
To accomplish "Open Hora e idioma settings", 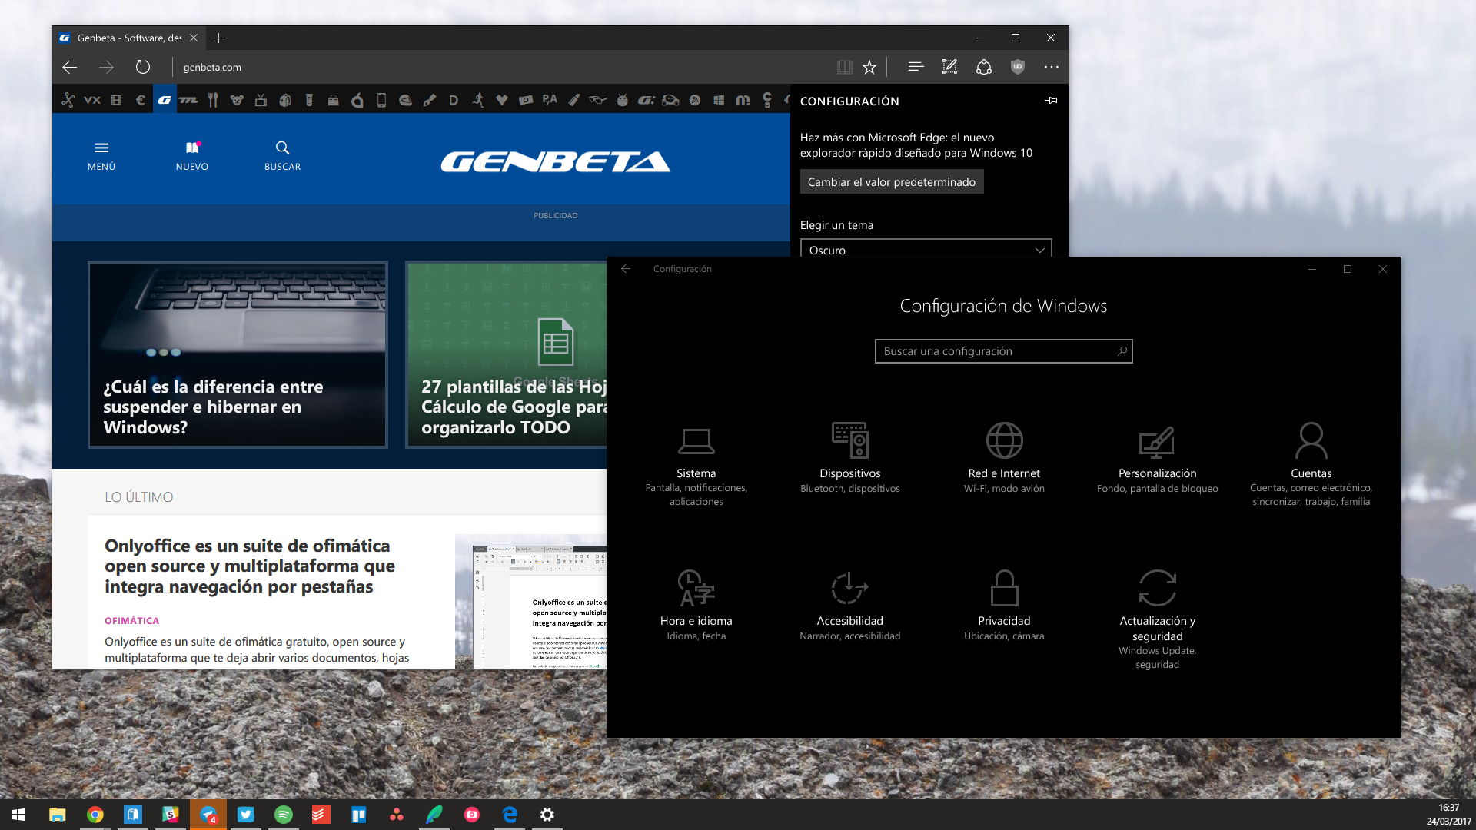I will [x=696, y=605].
